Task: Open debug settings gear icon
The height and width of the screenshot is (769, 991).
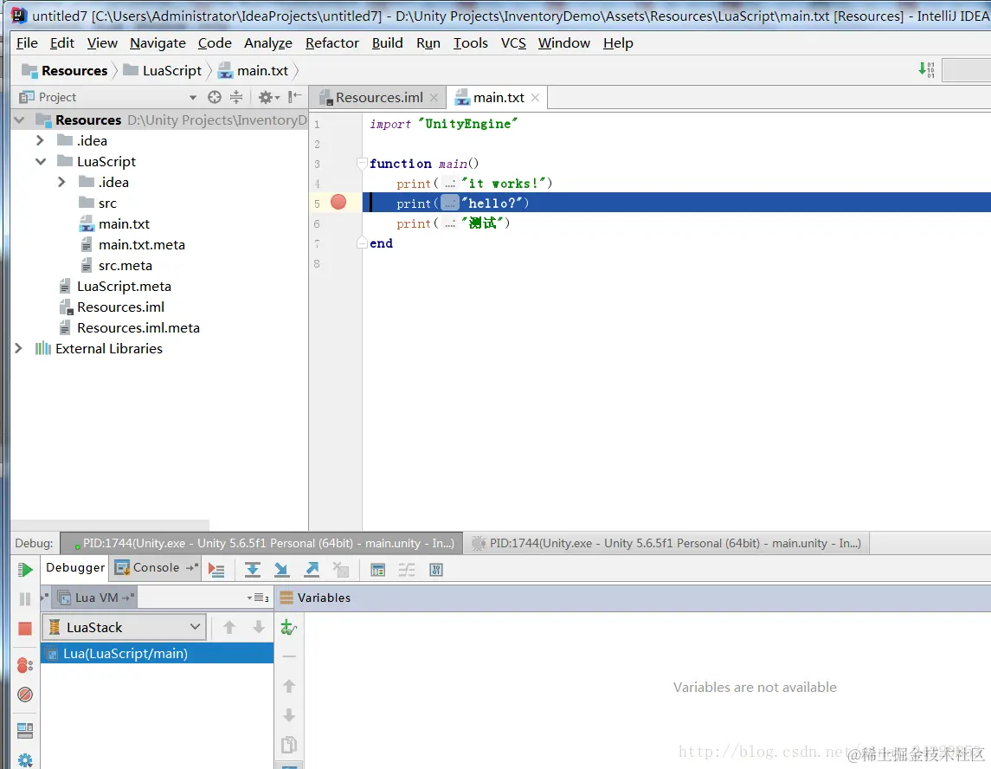Action: [x=25, y=761]
